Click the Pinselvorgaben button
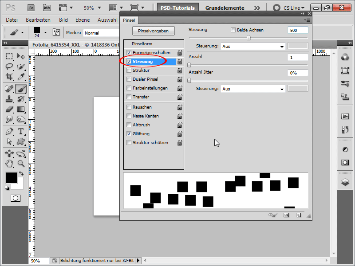 click(153, 31)
